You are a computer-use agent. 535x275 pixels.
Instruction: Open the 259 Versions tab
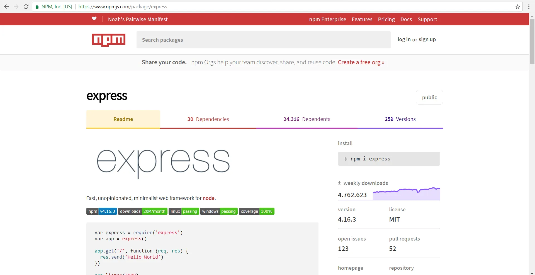click(400, 119)
